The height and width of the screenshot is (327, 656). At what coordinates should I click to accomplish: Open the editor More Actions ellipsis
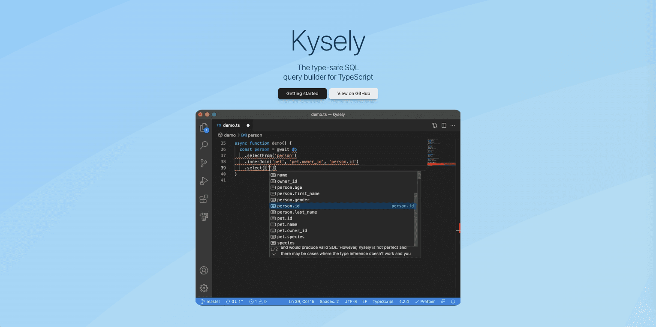(x=453, y=125)
